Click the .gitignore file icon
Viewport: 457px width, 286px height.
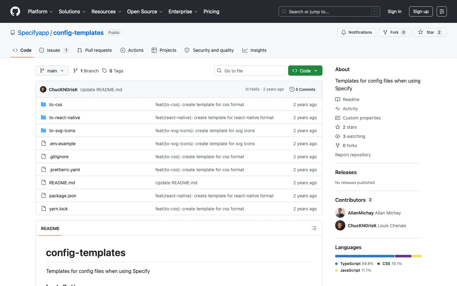pos(43,157)
